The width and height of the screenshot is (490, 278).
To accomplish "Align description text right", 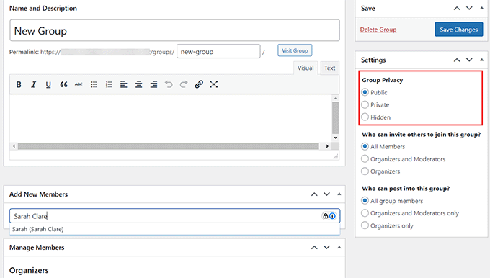I will pos(153,84).
